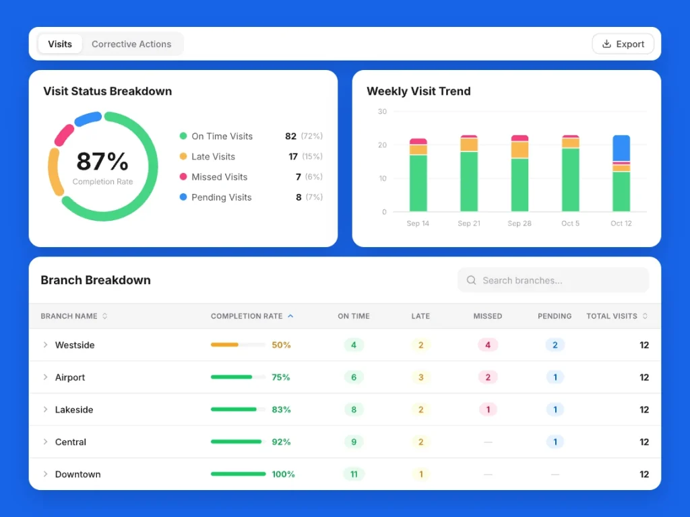Click the Westside branch name
The width and height of the screenshot is (690, 517).
(x=75, y=345)
